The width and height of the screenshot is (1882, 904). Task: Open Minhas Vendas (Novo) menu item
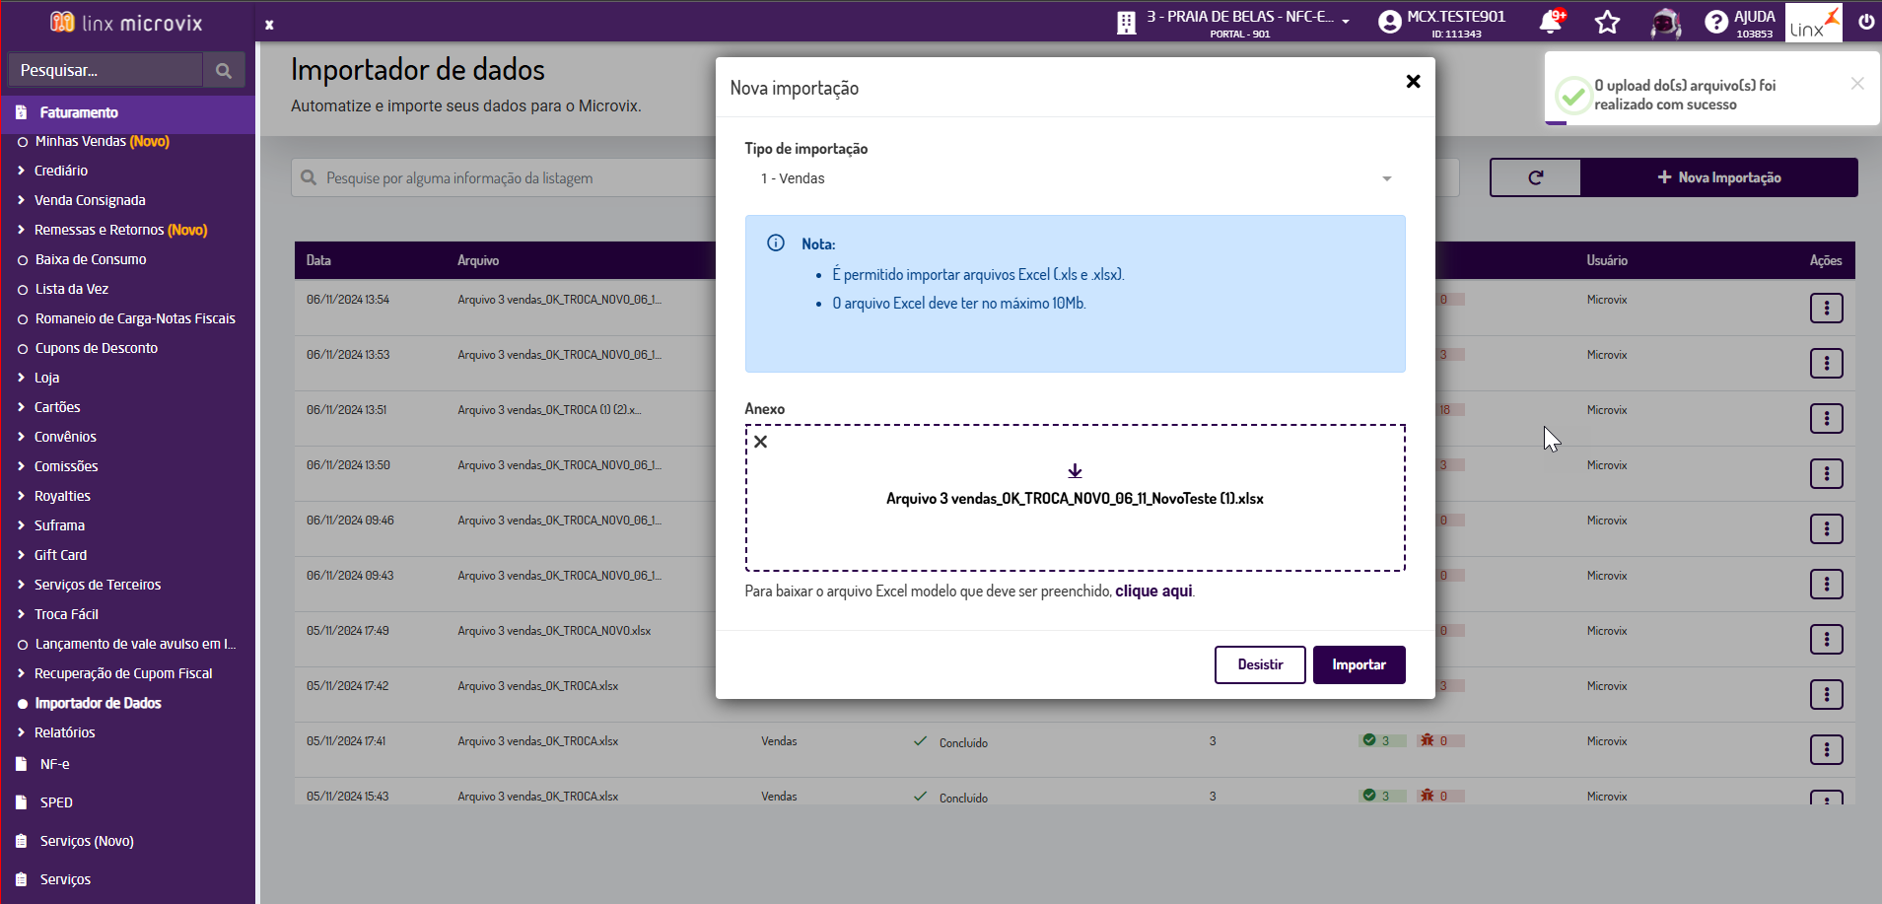tap(102, 141)
